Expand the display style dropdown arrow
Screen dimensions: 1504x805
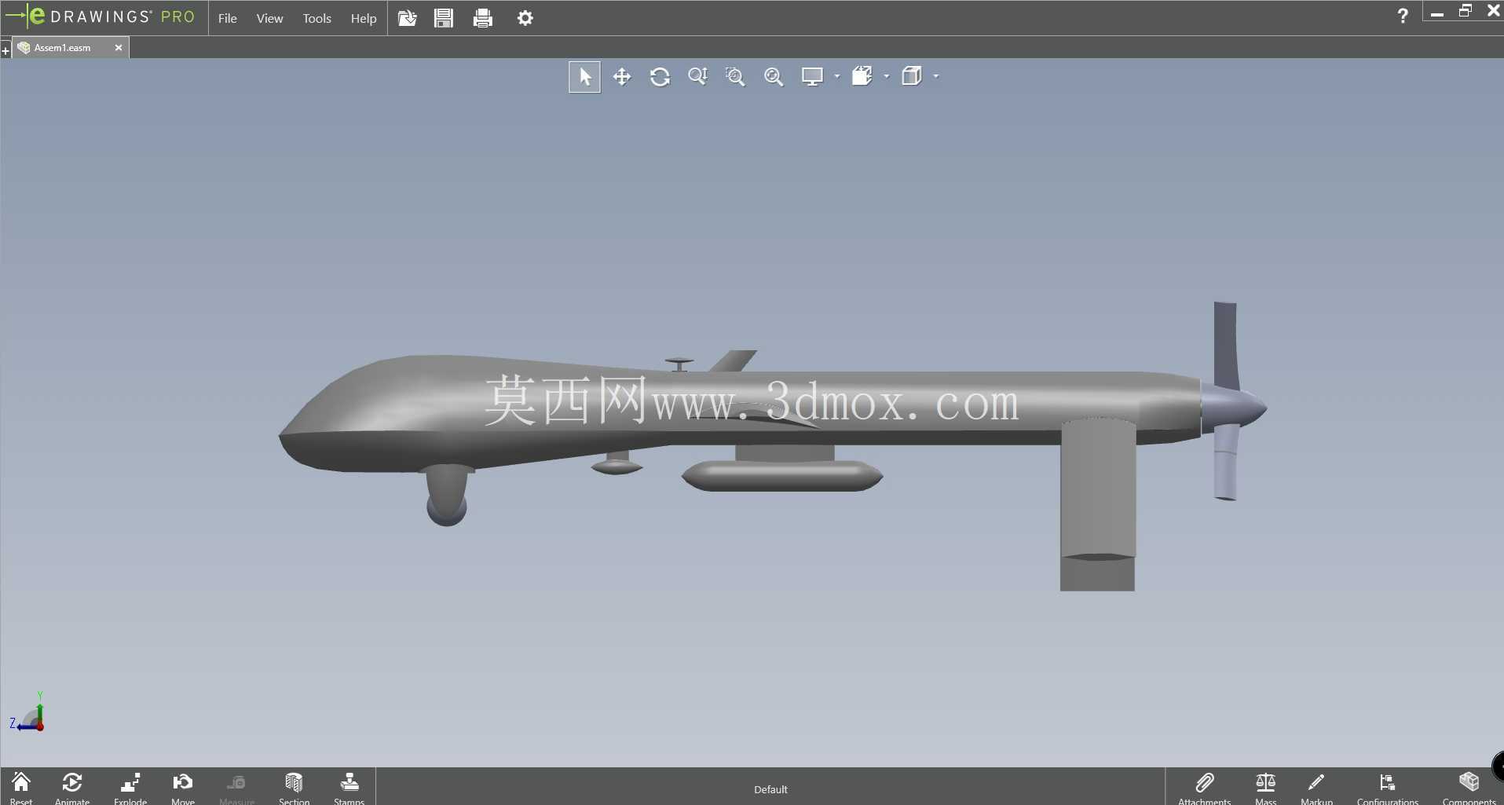click(x=936, y=76)
